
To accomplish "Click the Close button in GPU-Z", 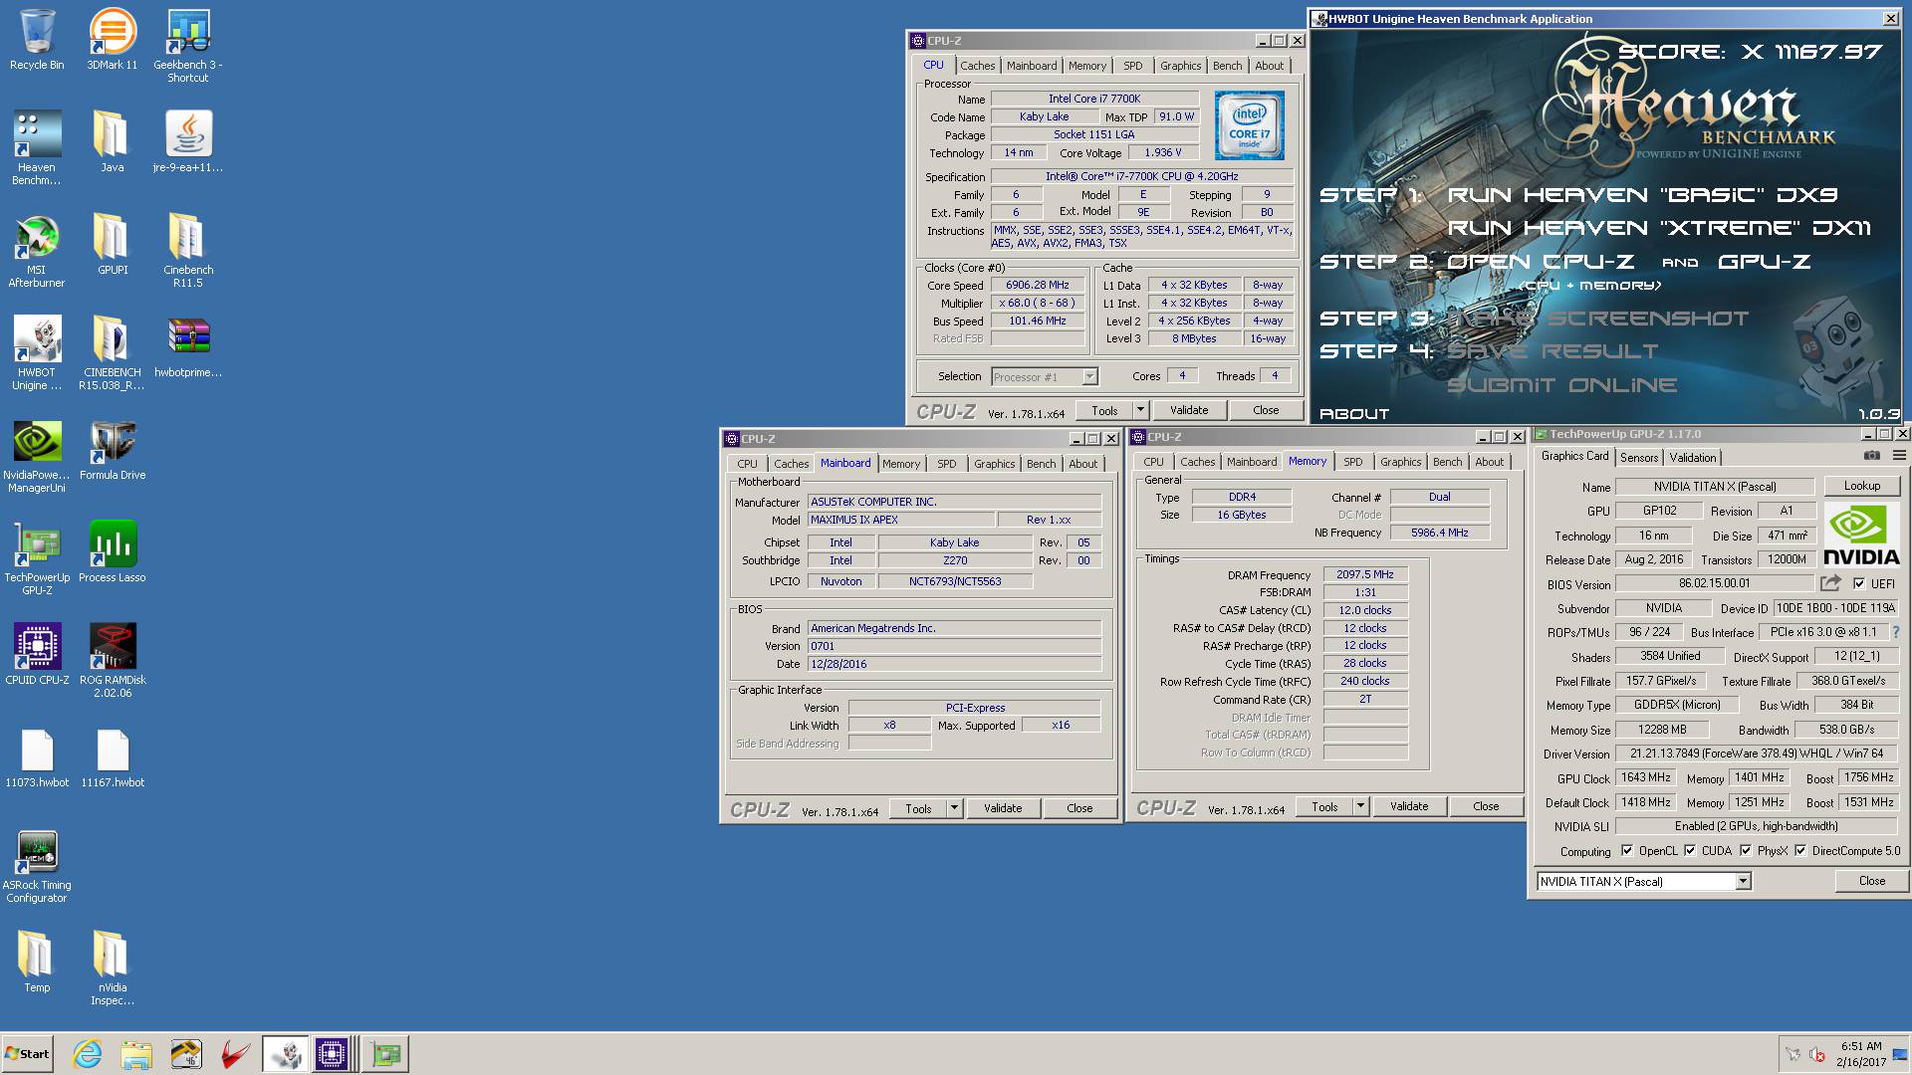I will tap(1872, 881).
